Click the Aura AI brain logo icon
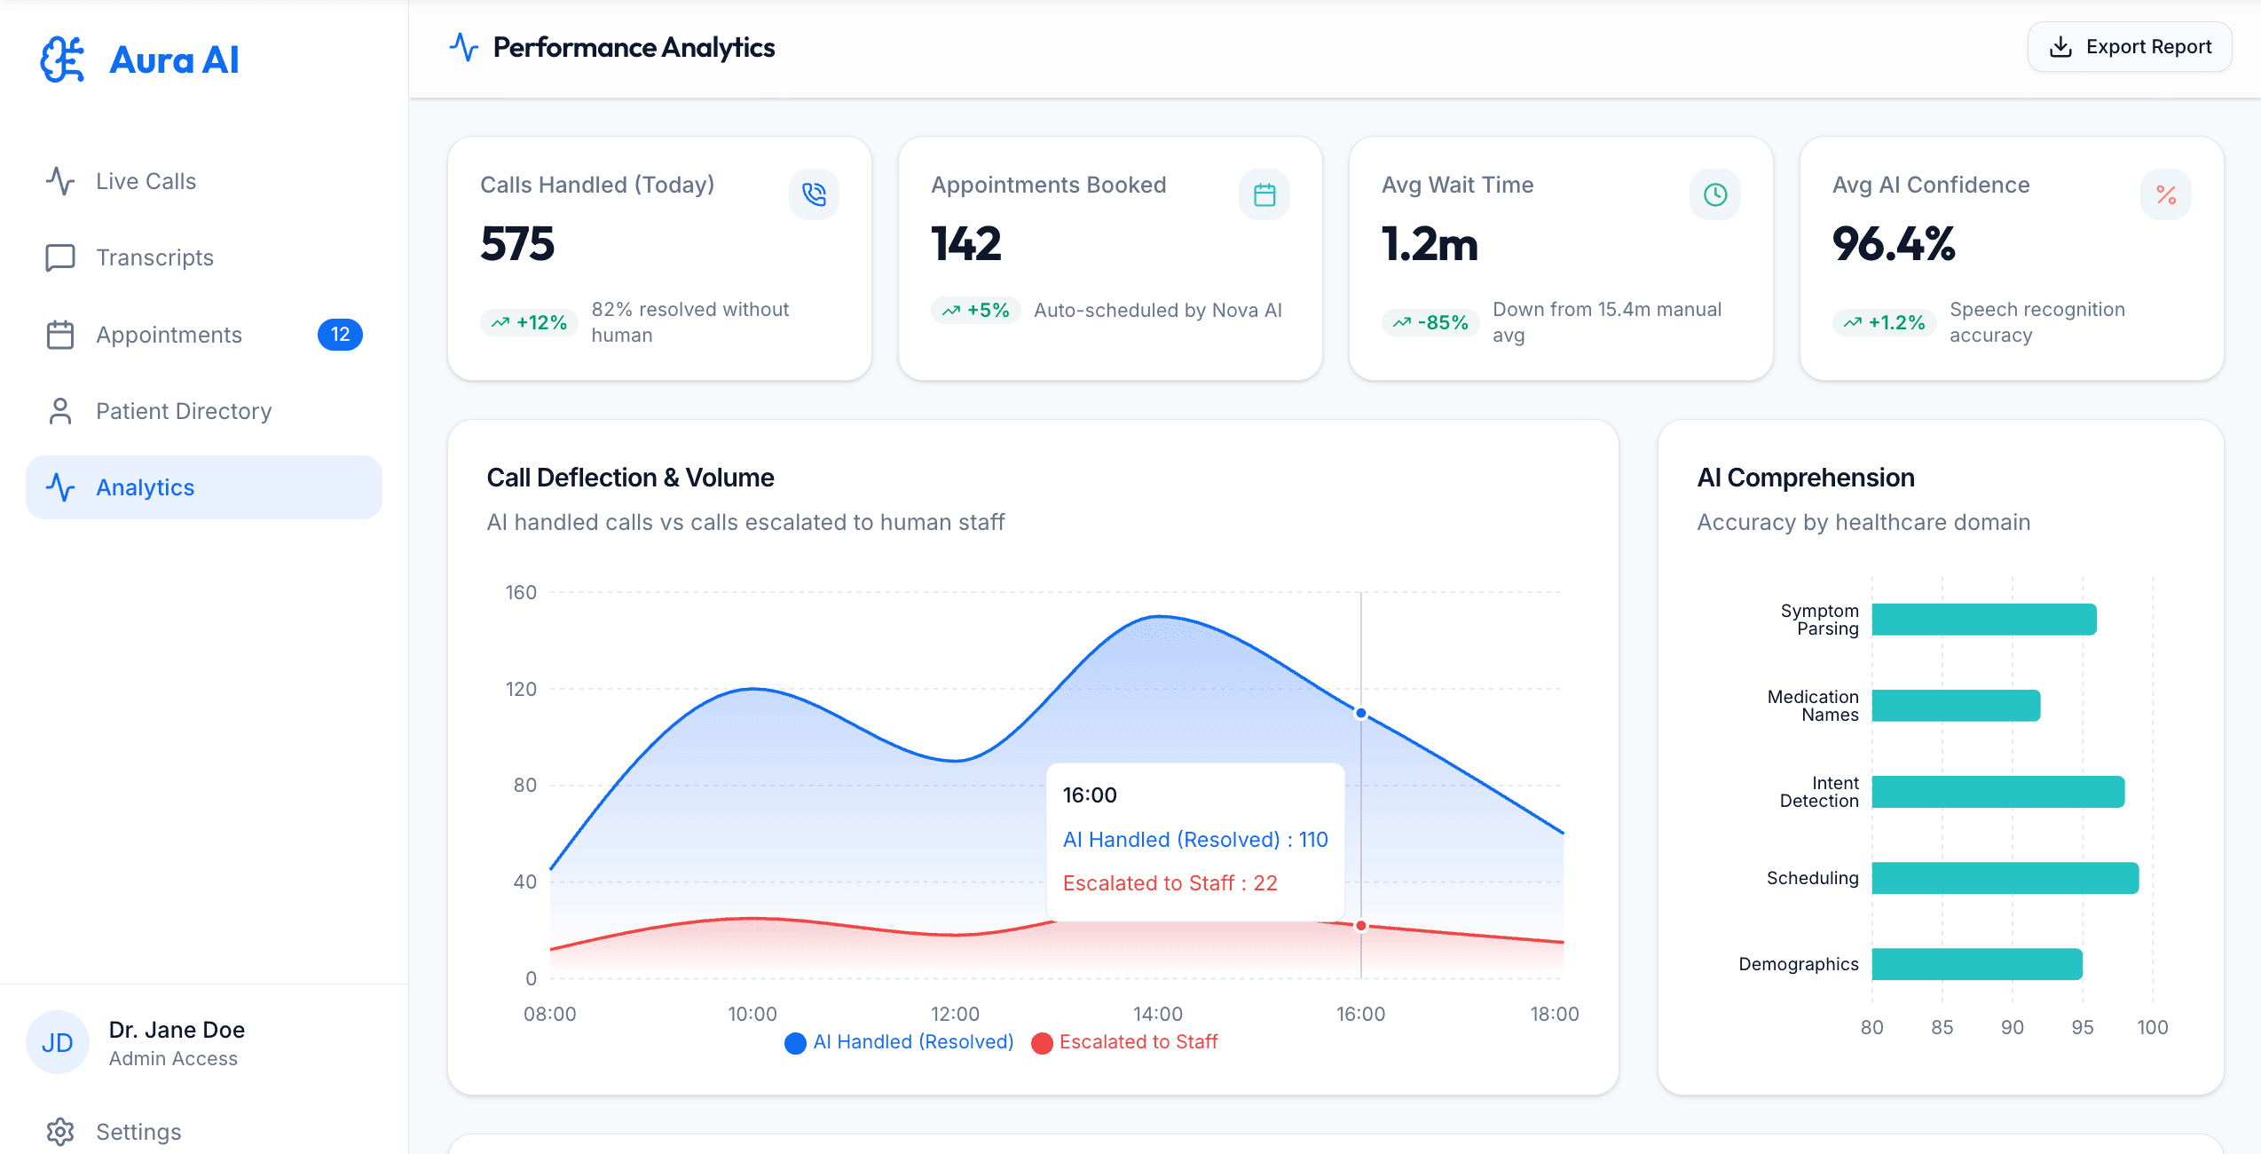The width and height of the screenshot is (2261, 1154). tap(62, 59)
